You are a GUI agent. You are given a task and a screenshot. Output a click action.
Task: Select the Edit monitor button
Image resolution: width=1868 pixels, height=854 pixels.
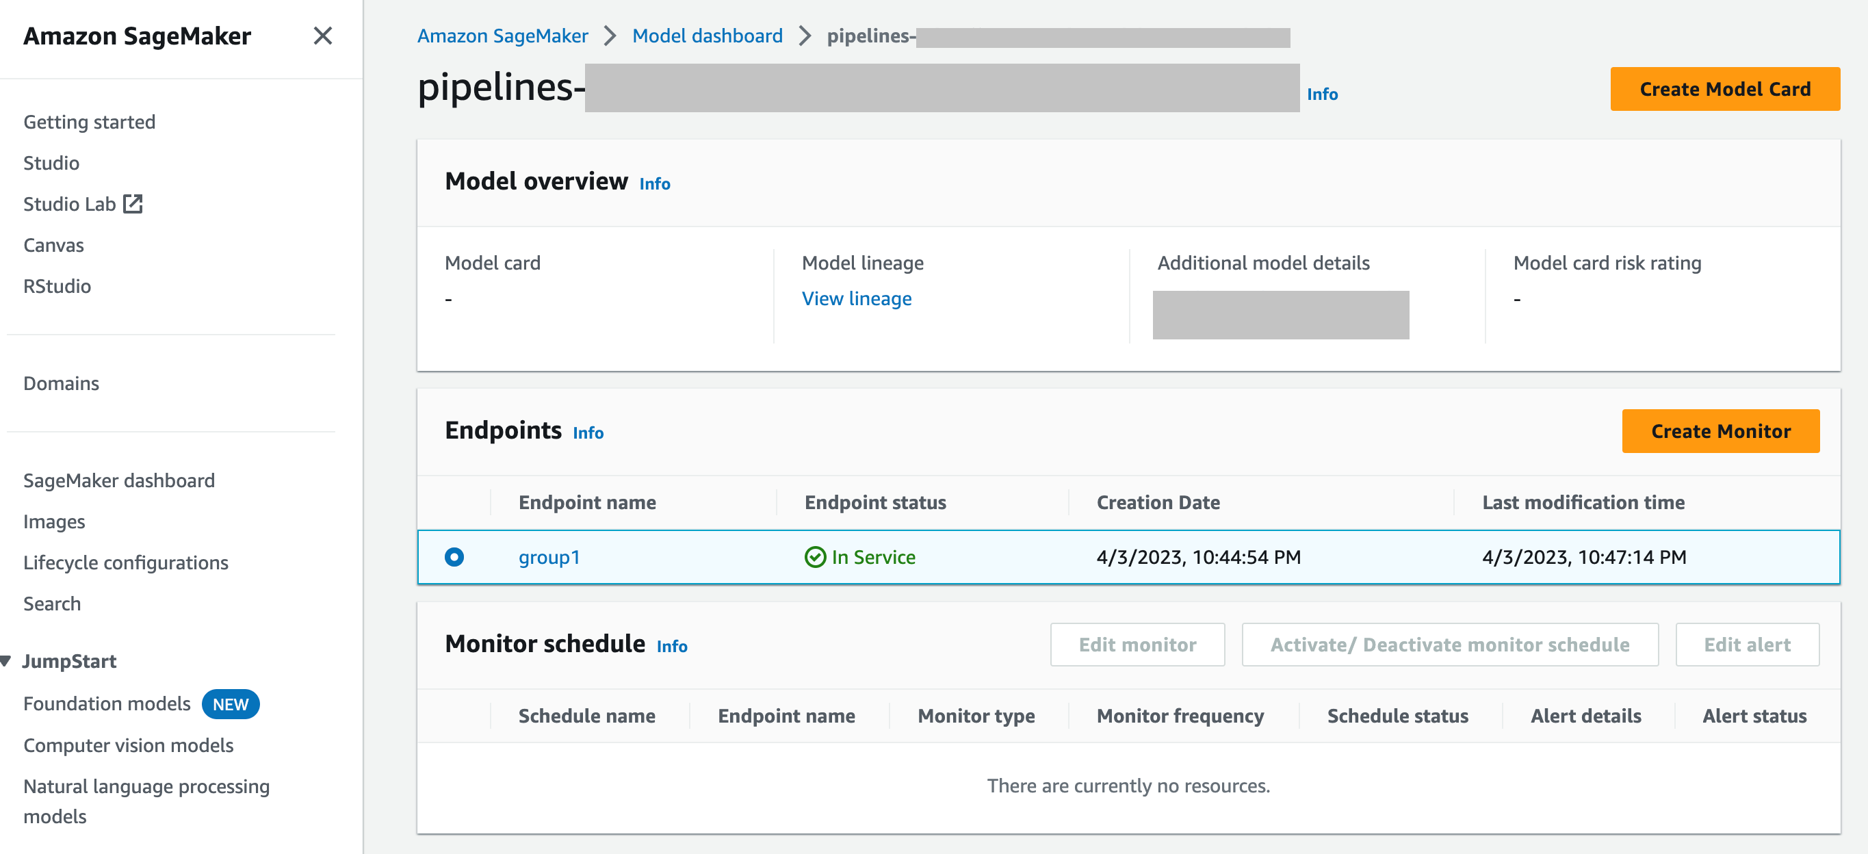1138,645
